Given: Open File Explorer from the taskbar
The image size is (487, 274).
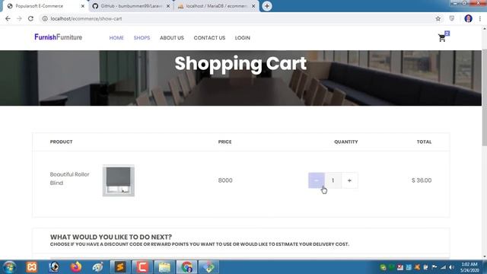Looking at the screenshot, I should click(164, 267).
